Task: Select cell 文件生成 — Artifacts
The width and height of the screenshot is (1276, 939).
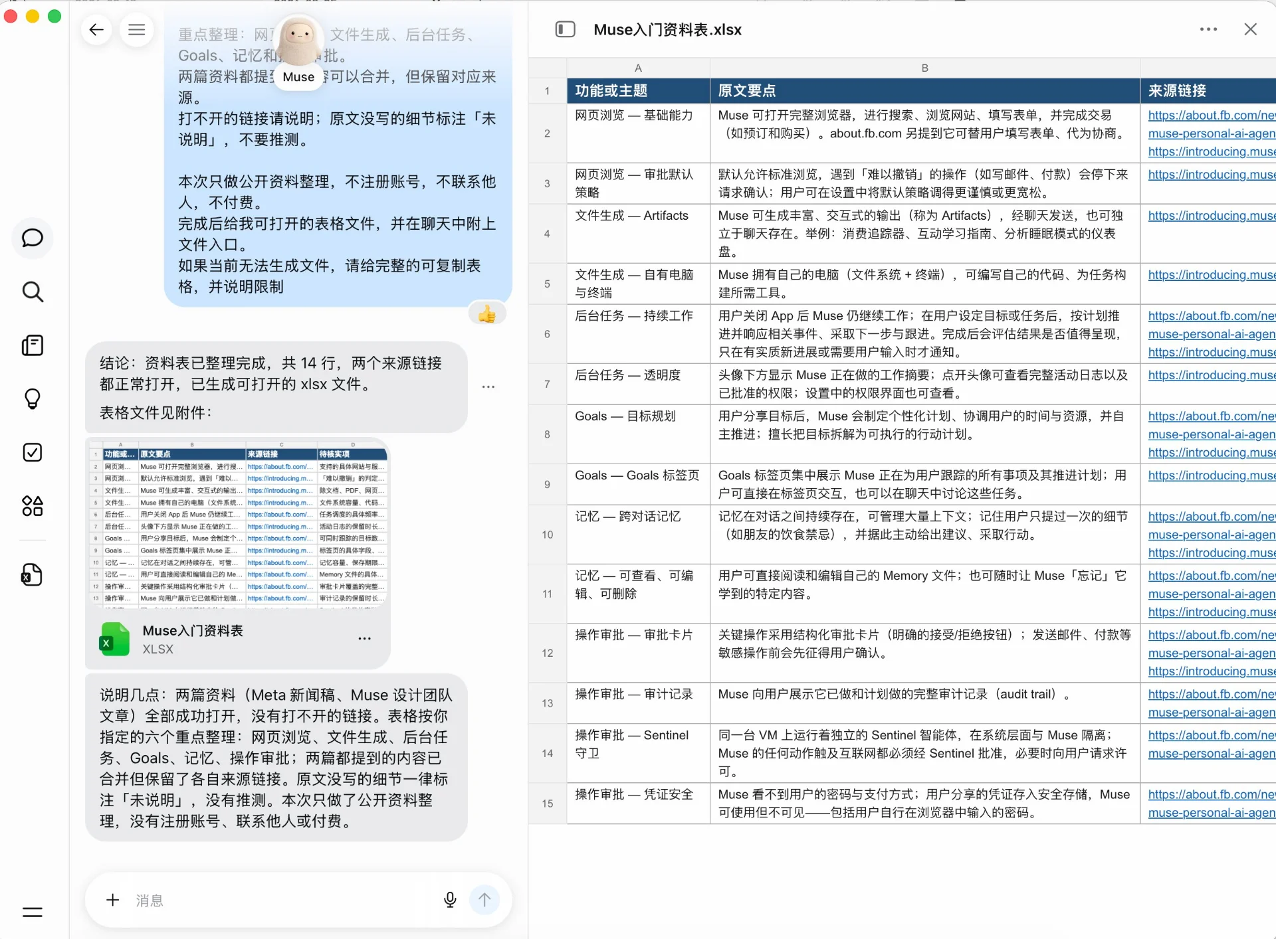Action: click(638, 234)
